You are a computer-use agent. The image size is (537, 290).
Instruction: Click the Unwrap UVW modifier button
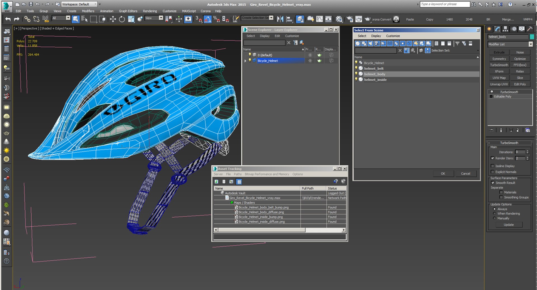coord(499,84)
